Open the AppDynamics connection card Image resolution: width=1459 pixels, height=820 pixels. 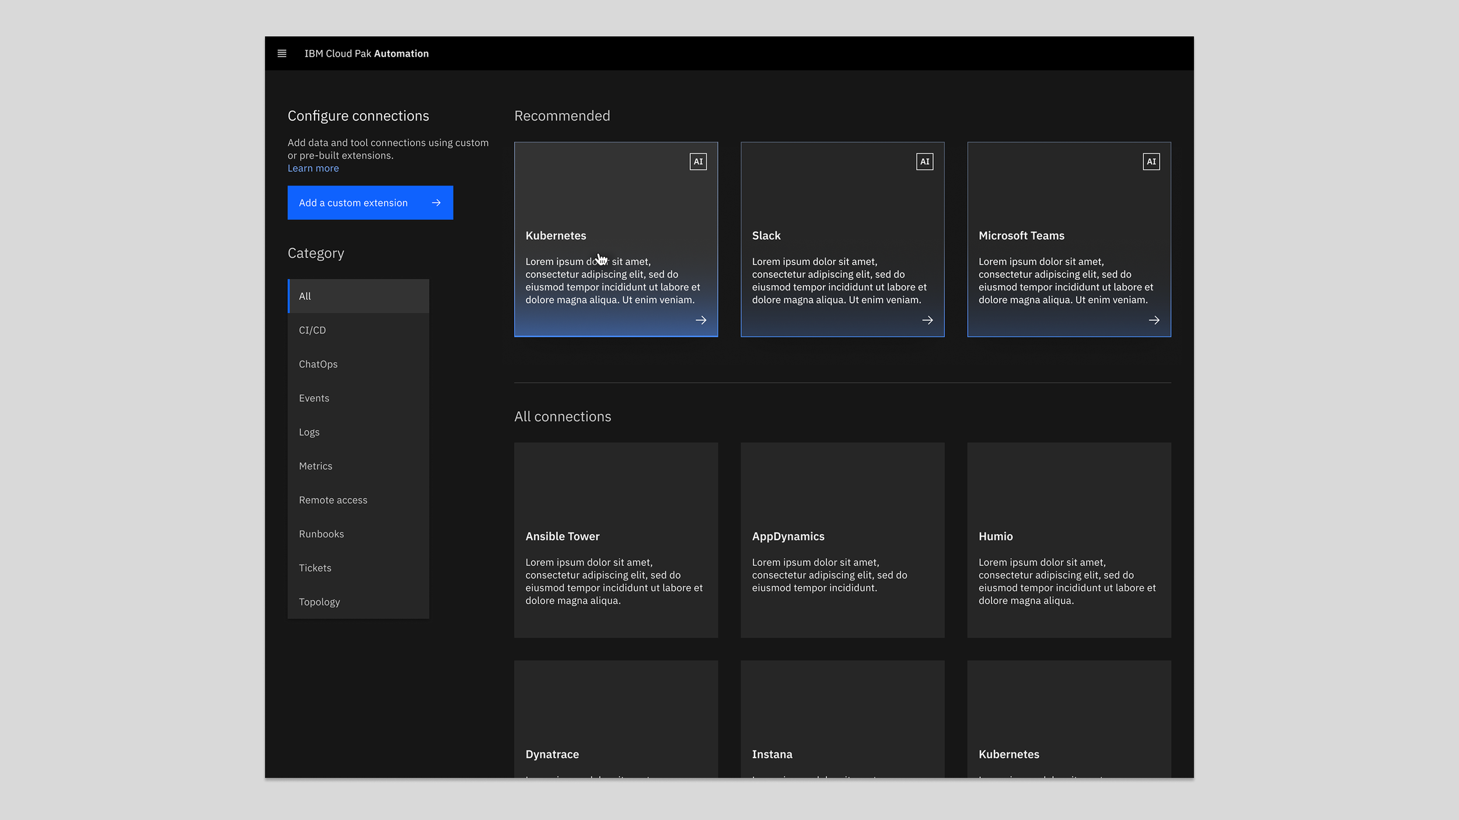point(842,539)
